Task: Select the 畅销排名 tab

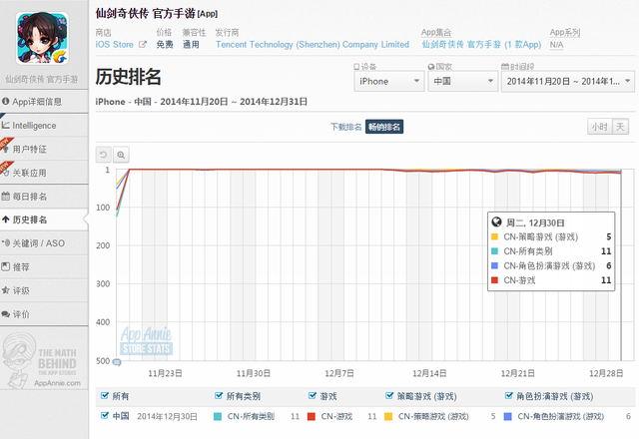Action: (x=384, y=127)
